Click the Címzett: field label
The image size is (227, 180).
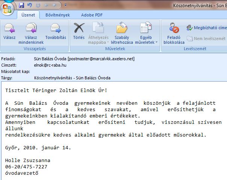(x=9, y=65)
